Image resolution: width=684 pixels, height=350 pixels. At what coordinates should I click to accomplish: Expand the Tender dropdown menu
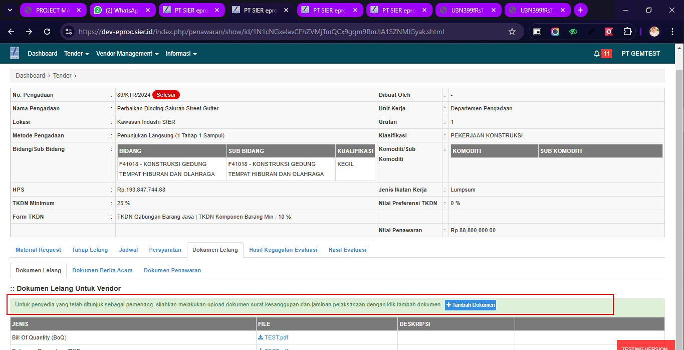click(77, 54)
